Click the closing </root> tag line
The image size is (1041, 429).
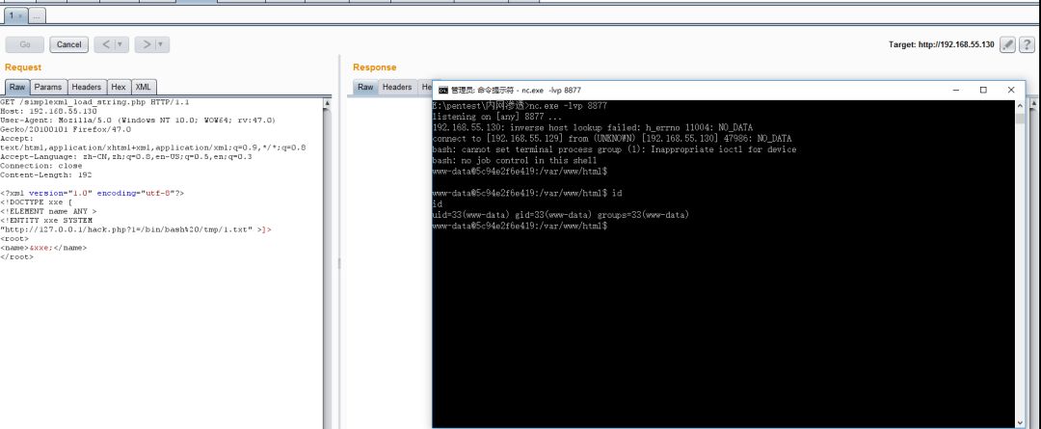click(x=16, y=256)
